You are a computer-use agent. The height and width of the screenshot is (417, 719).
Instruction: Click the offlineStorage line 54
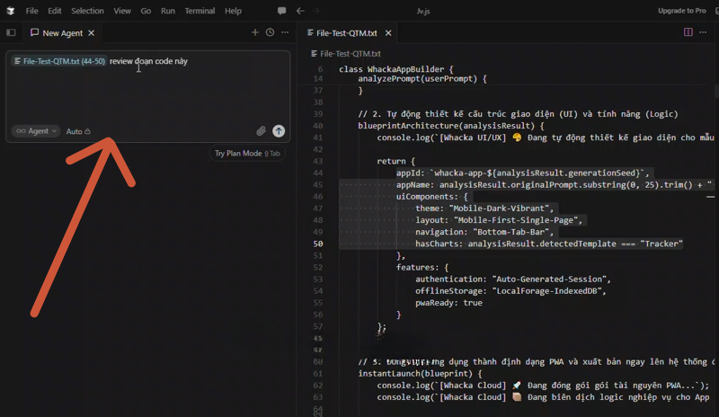(x=510, y=291)
